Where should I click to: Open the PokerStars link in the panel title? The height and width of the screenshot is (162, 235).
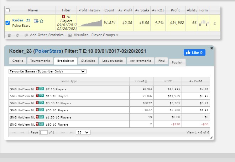tap(48, 51)
